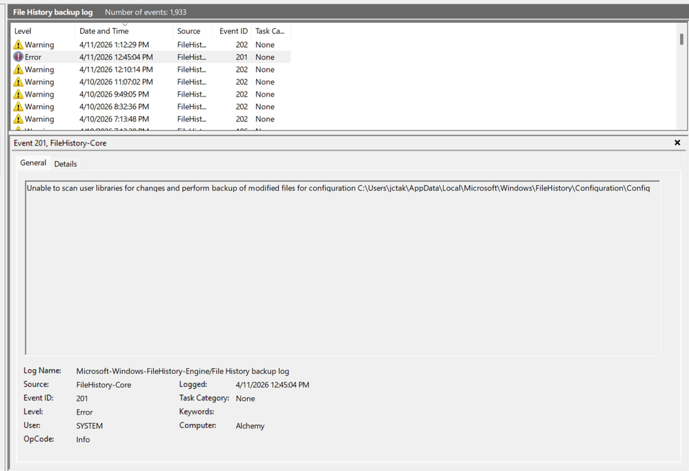Click the Logged date value 4/11/2026 12:45:04 PM
The height and width of the screenshot is (471, 689).
[273, 385]
